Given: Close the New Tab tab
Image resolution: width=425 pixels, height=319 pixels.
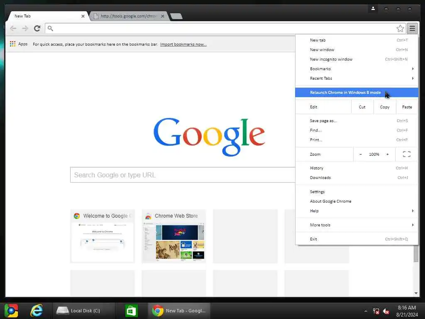Looking at the screenshot, I should click(x=83, y=16).
